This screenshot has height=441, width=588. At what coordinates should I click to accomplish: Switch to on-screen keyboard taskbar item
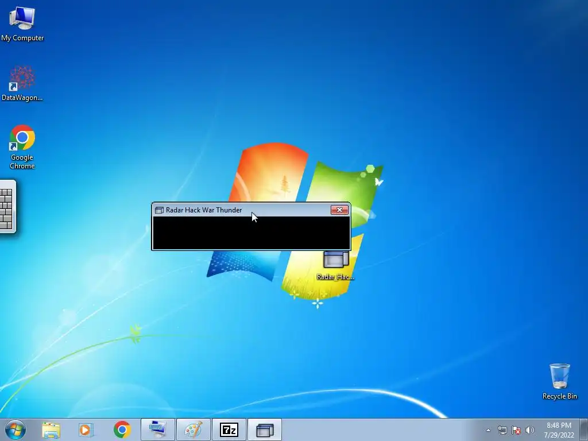coord(157,430)
